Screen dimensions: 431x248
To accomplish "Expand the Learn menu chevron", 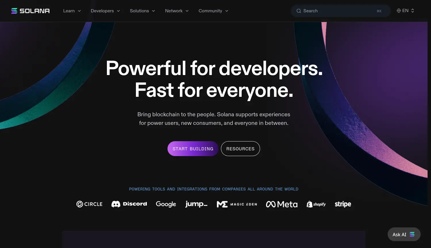I will 79,11.
